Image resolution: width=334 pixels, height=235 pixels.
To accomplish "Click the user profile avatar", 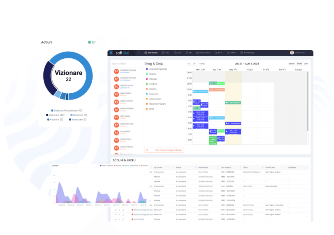I will pos(292,53).
